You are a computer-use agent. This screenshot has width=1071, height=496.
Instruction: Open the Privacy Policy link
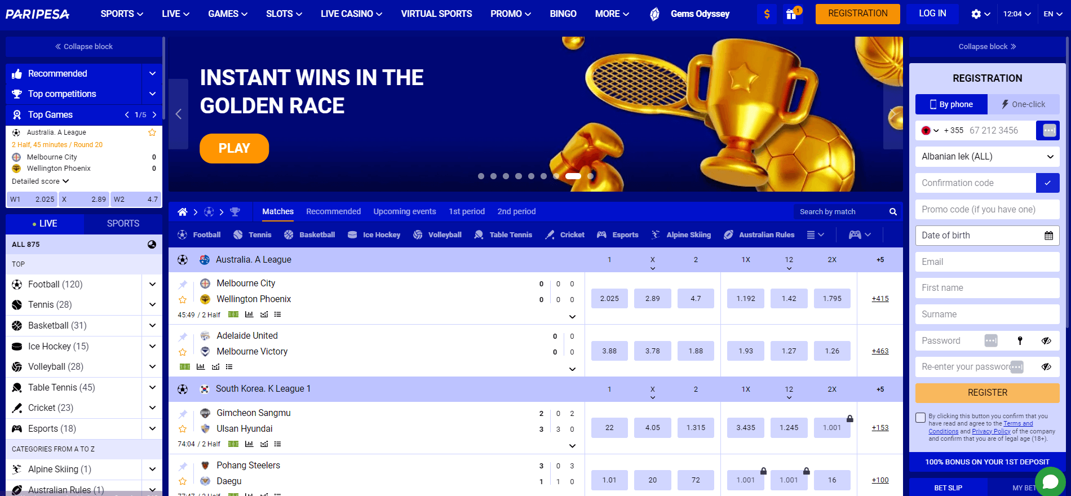click(991, 431)
